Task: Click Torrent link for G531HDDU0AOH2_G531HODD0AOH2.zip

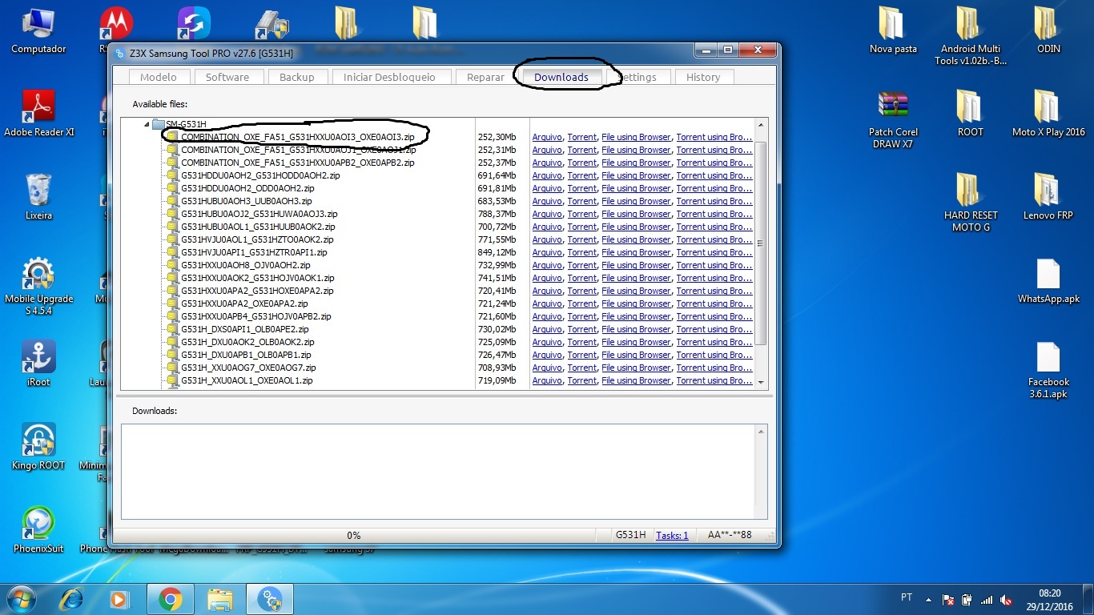Action: 582,175
